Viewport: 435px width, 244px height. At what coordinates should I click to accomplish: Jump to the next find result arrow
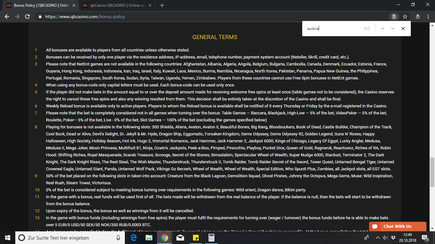[x=393, y=29]
